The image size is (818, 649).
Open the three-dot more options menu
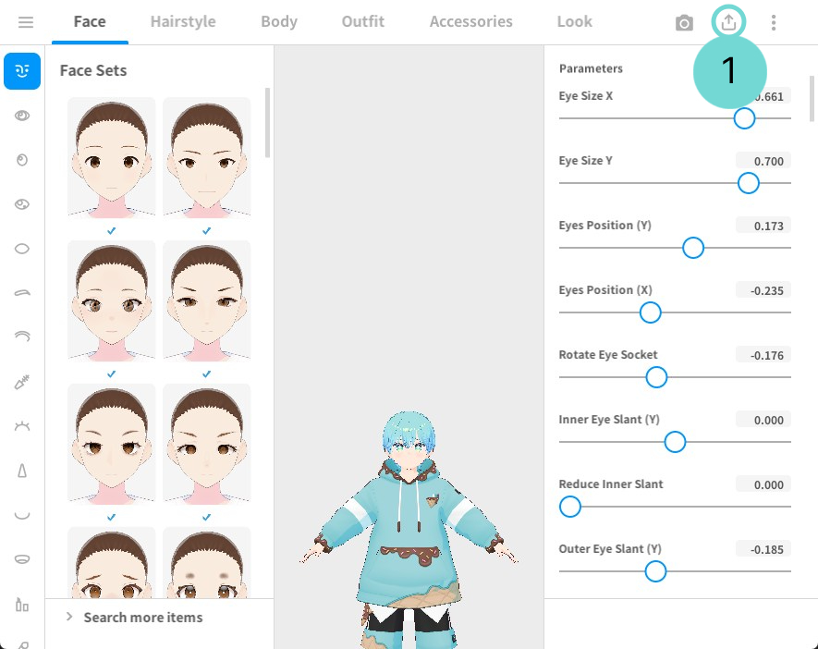pyautogui.click(x=774, y=23)
